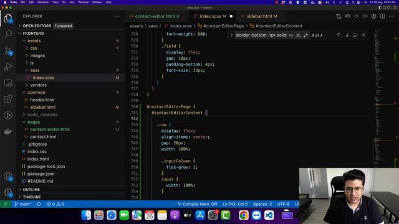This screenshot has height=224, width=399.
Task: Expand replace field in find widget
Action: click(231, 35)
